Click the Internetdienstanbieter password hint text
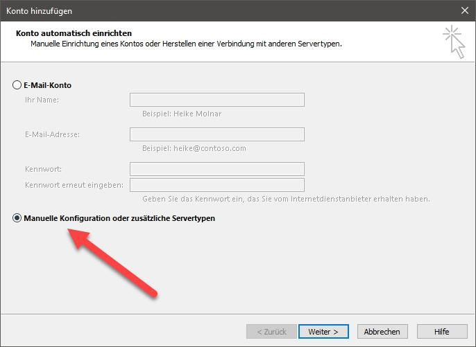Image resolution: width=476 pixels, height=347 pixels. click(x=286, y=199)
